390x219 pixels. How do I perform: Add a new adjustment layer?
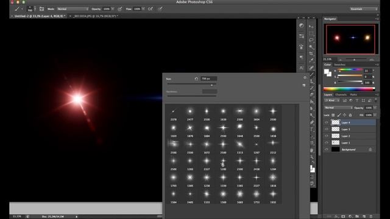(x=350, y=217)
